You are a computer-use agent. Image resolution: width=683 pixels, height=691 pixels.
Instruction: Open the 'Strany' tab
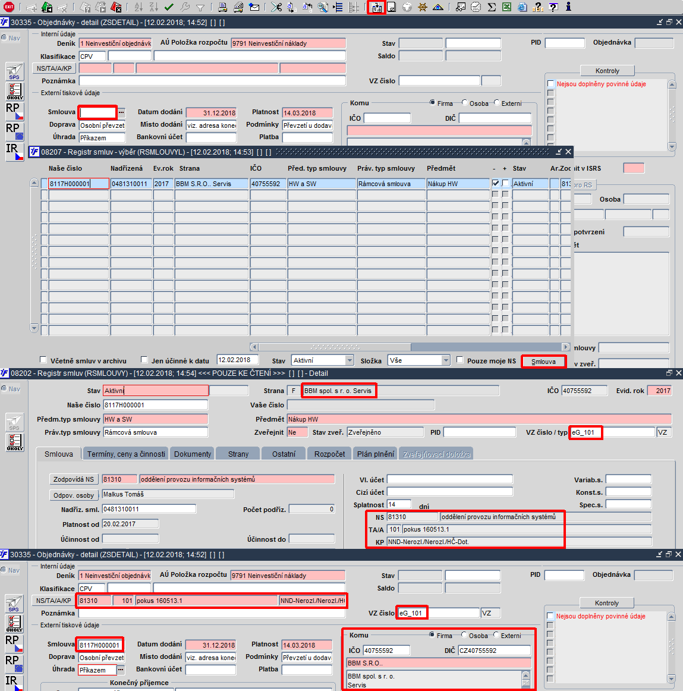click(238, 454)
